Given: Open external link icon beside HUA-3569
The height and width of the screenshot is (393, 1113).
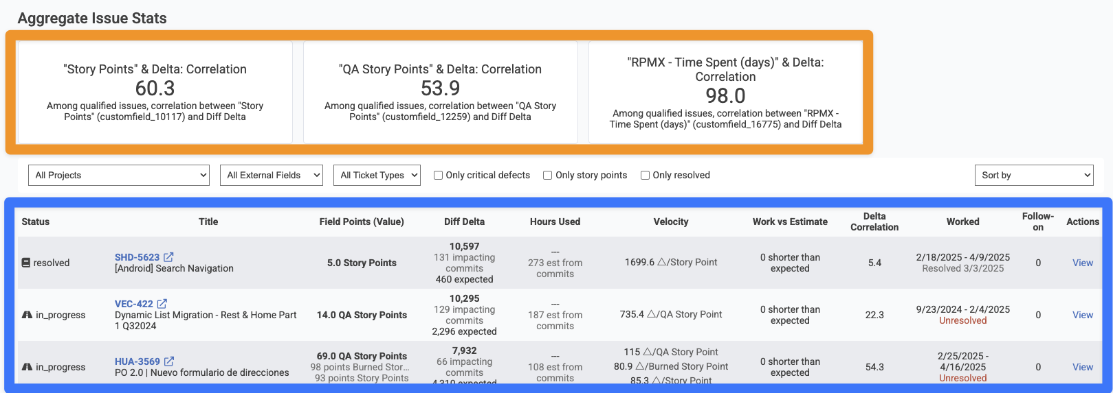Looking at the screenshot, I should pos(169,361).
